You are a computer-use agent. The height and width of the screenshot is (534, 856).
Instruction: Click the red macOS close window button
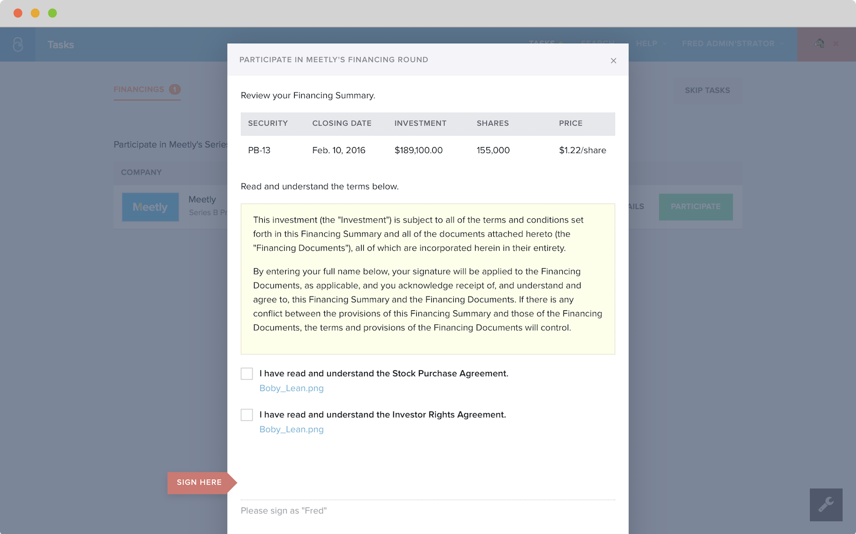(x=18, y=13)
